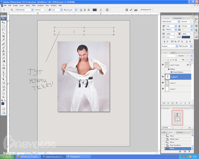The width and height of the screenshot is (199, 159).
Task: Switch to the Paragraph tab
Action: click(x=177, y=18)
